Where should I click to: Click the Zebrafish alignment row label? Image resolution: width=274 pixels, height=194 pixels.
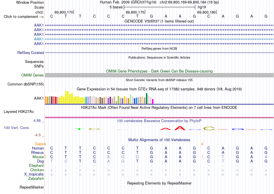tap(36, 179)
